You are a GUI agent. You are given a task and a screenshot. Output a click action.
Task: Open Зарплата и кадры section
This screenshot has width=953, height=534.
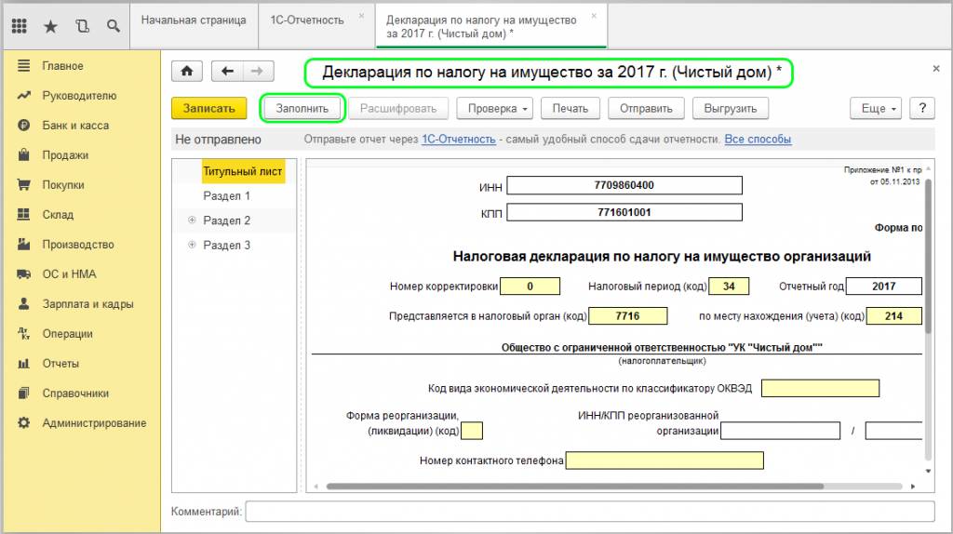click(87, 304)
